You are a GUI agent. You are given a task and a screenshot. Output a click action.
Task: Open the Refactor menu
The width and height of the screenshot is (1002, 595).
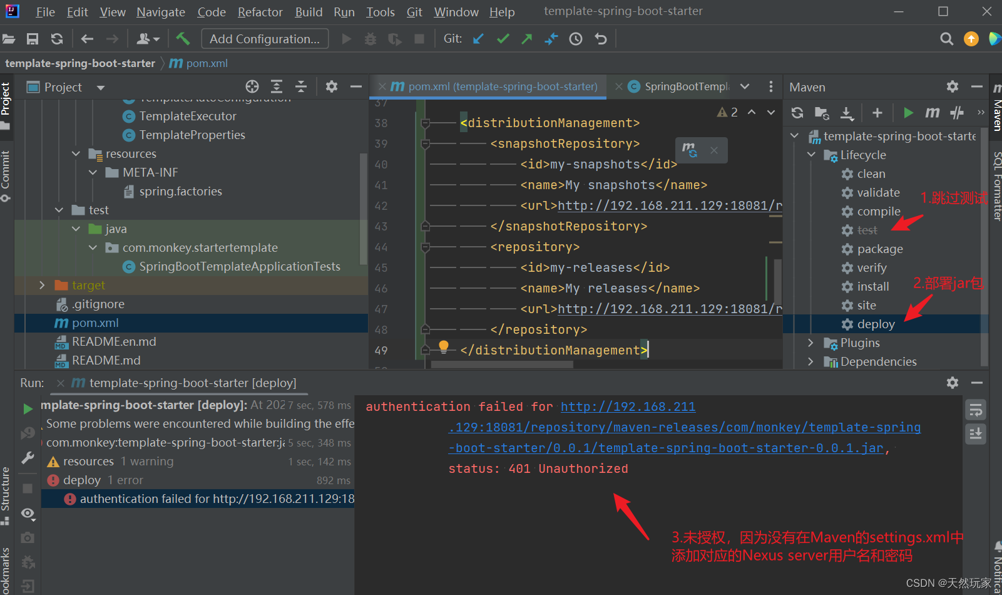pos(260,12)
